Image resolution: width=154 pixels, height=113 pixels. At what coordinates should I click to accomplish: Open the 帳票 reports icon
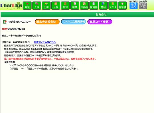(75, 6)
